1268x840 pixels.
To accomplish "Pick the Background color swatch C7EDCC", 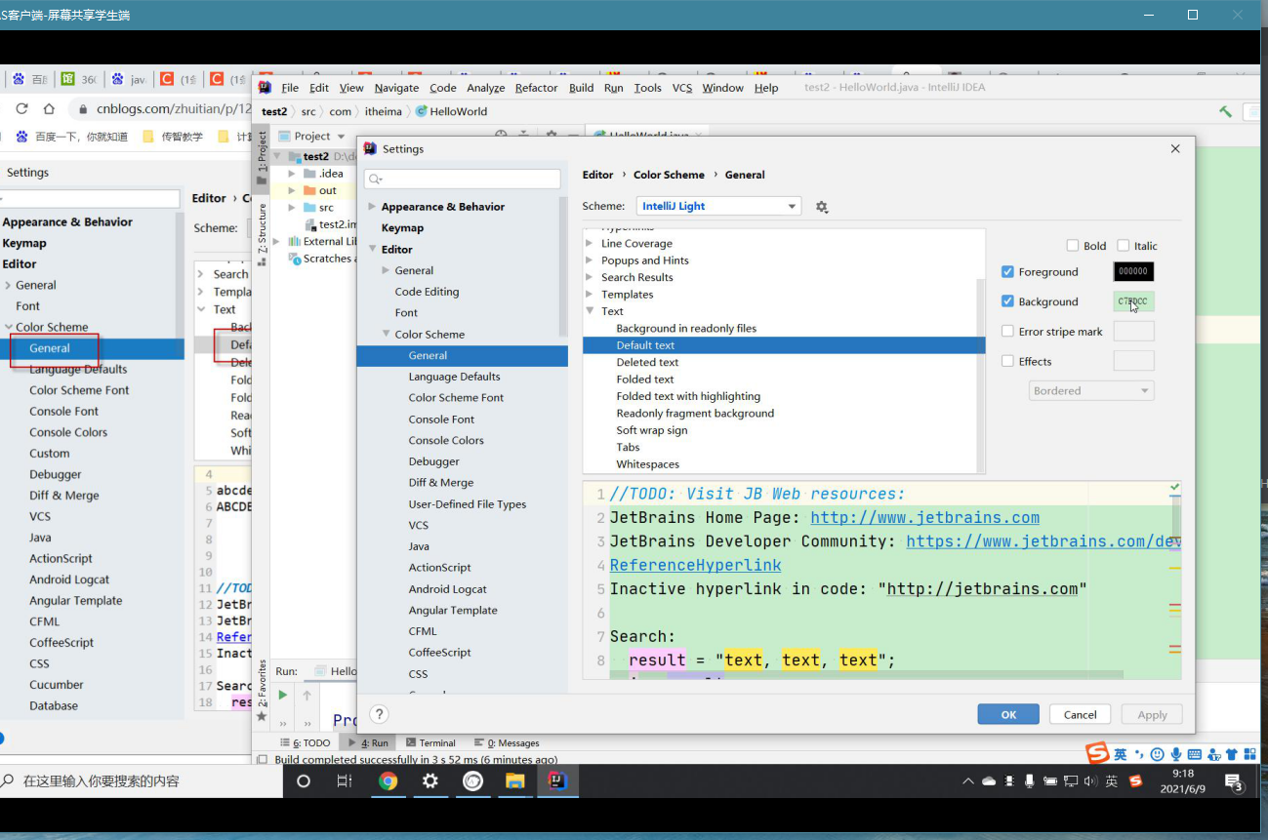I will point(1133,301).
